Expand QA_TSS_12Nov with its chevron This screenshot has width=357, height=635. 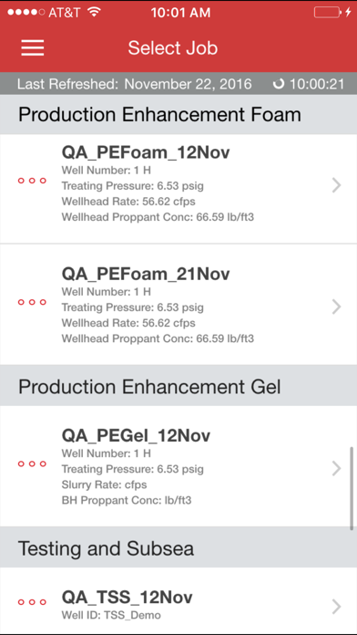(x=336, y=606)
